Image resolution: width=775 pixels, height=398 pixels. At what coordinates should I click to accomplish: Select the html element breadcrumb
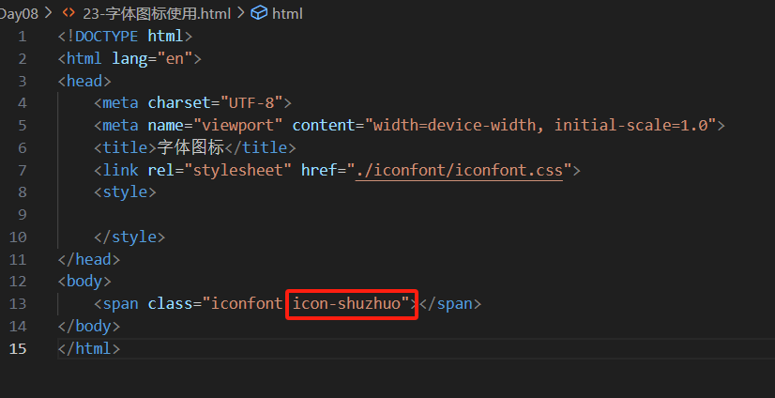287,14
